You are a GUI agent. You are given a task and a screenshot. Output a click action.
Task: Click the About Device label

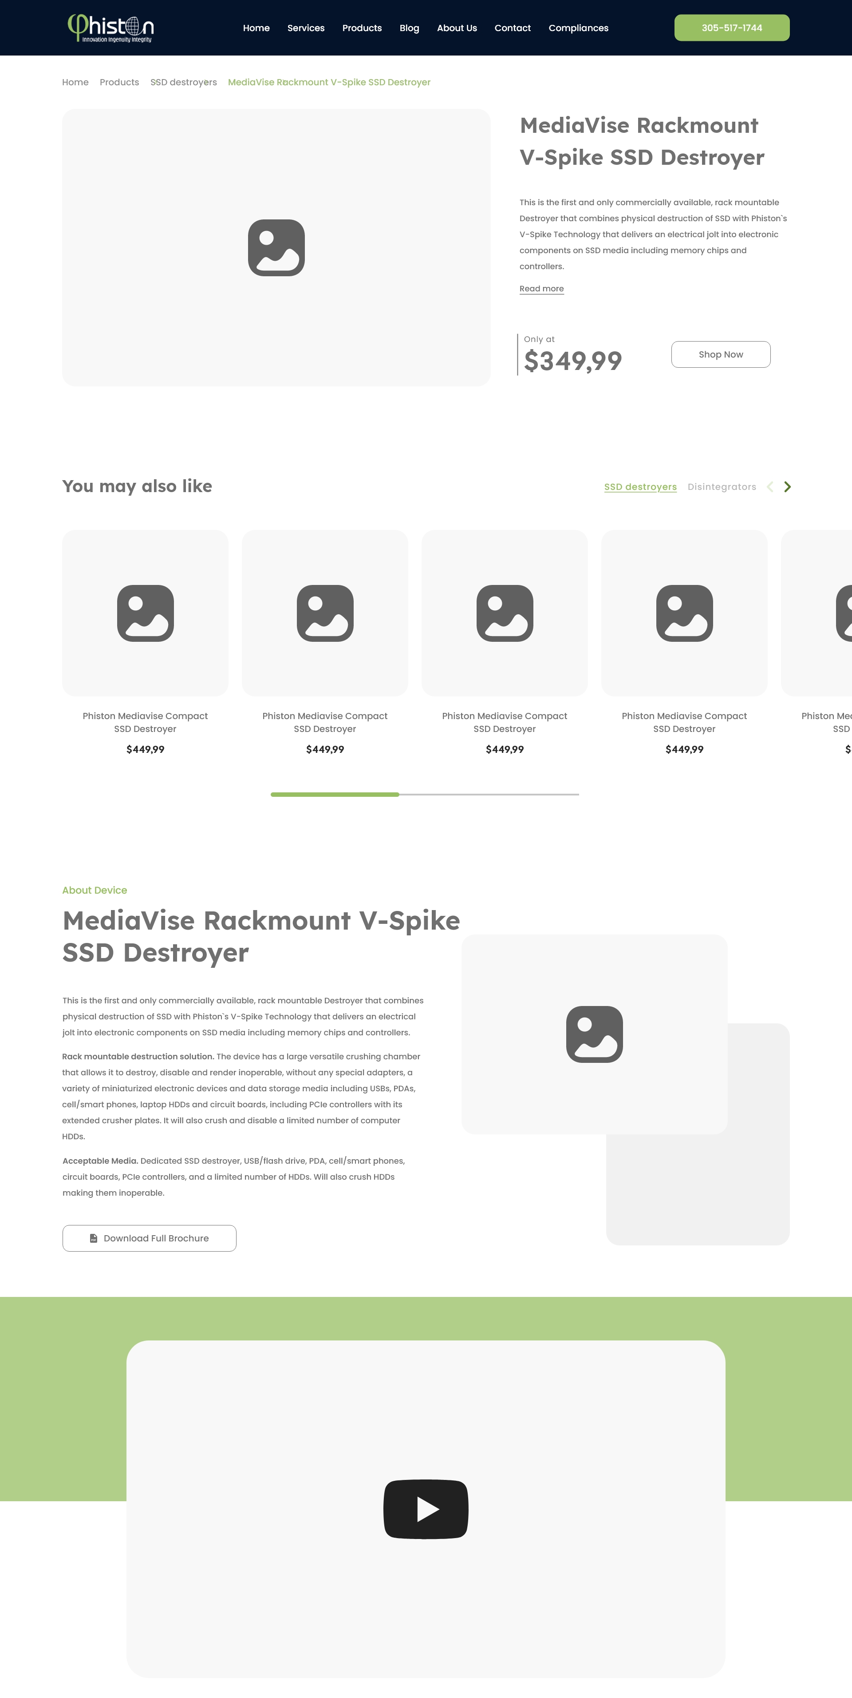pyautogui.click(x=95, y=891)
